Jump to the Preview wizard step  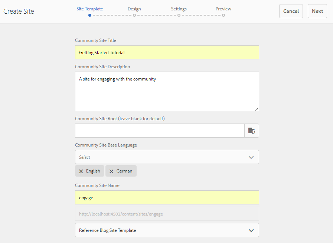223,9
